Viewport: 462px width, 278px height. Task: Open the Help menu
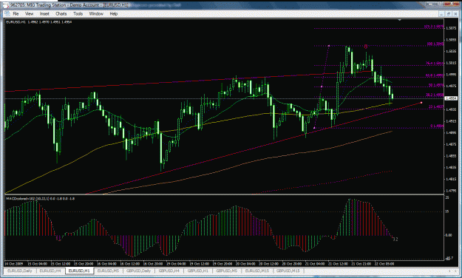(x=113, y=13)
